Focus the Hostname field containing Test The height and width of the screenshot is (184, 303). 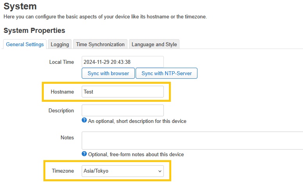click(123, 92)
